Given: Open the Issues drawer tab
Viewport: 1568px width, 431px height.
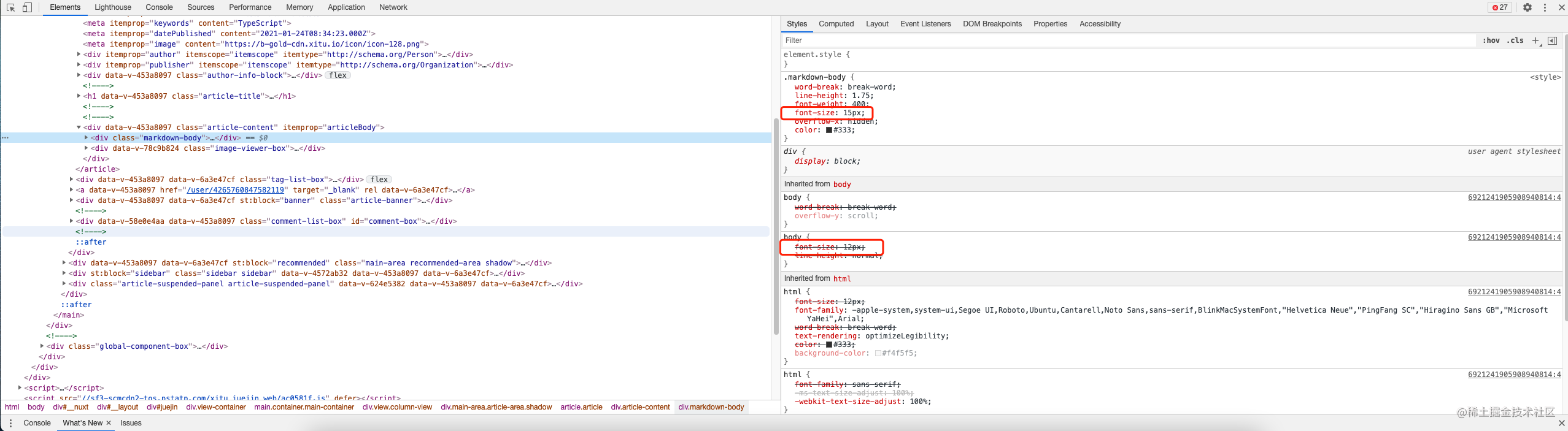Looking at the screenshot, I should point(131,423).
